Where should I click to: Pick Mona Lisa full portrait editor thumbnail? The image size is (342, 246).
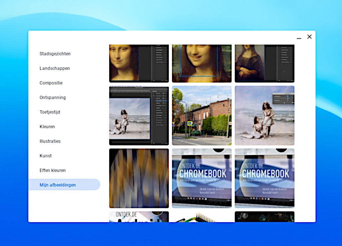(x=265, y=64)
